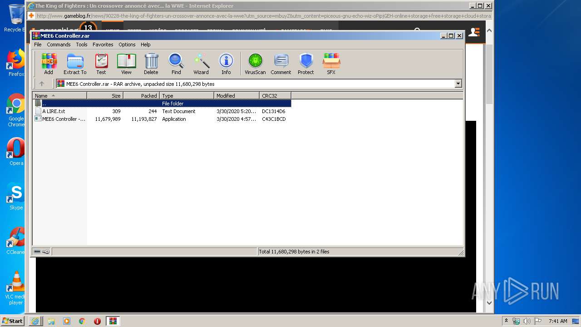Click the 7:41 AM system clock
The height and width of the screenshot is (327, 581).
tap(558, 321)
